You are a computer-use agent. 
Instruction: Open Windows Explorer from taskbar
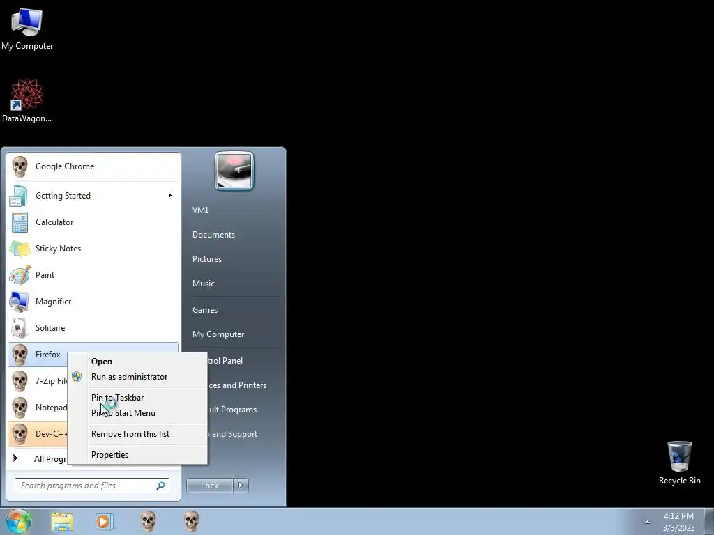pos(62,522)
